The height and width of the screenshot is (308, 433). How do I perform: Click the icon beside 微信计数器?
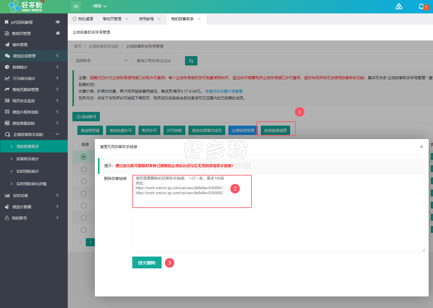[7, 207]
